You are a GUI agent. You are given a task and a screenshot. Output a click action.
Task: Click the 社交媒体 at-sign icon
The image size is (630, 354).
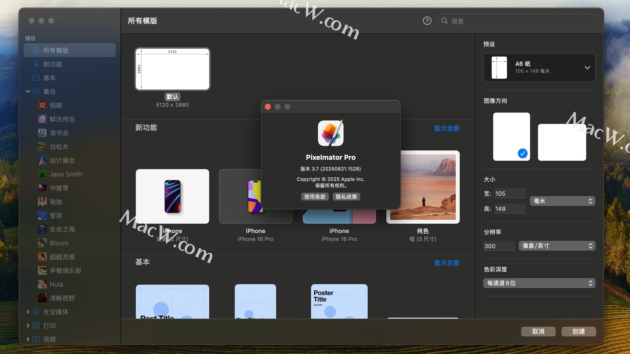click(36, 312)
